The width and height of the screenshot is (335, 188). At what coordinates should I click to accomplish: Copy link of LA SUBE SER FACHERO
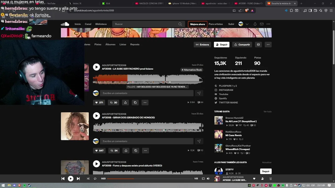[x=135, y=103]
